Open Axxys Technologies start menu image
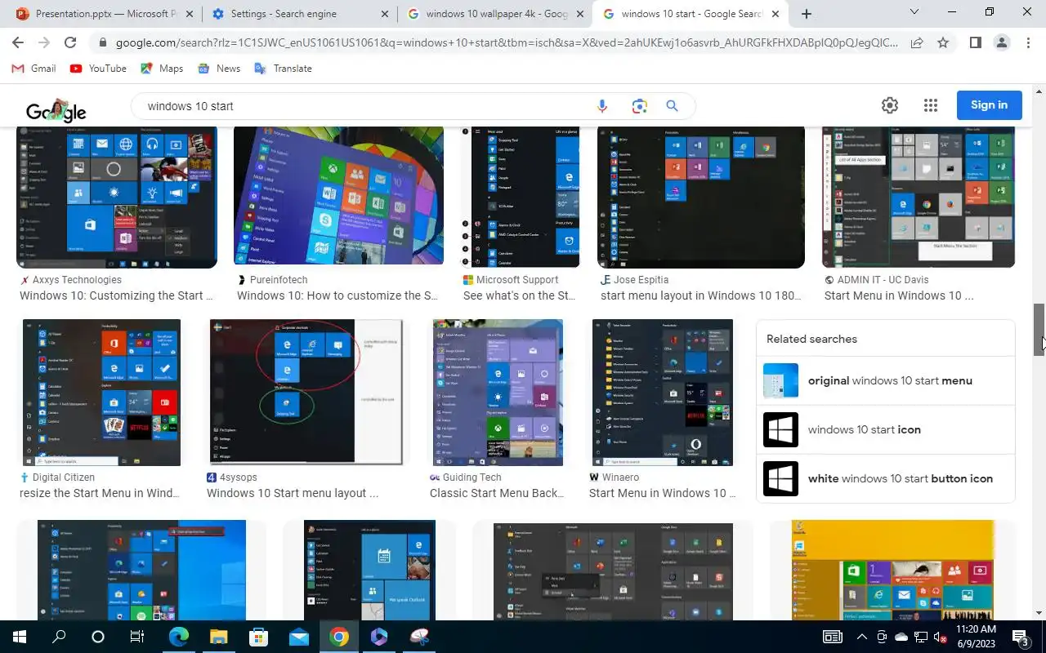The image size is (1046, 653). pos(117,198)
